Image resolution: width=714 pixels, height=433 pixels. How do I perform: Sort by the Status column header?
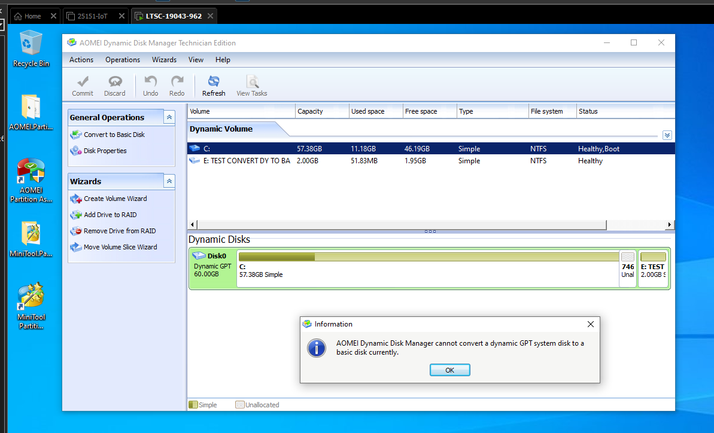click(625, 111)
